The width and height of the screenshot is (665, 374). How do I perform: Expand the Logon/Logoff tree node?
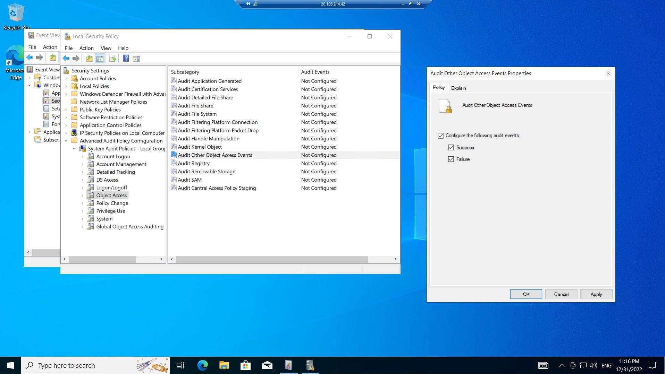click(82, 187)
